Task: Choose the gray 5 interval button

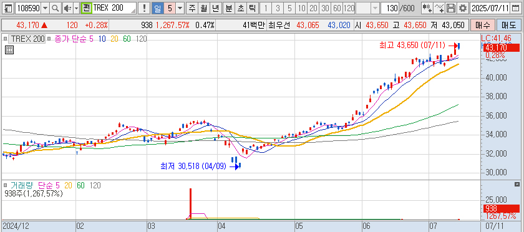Action: click(289, 8)
